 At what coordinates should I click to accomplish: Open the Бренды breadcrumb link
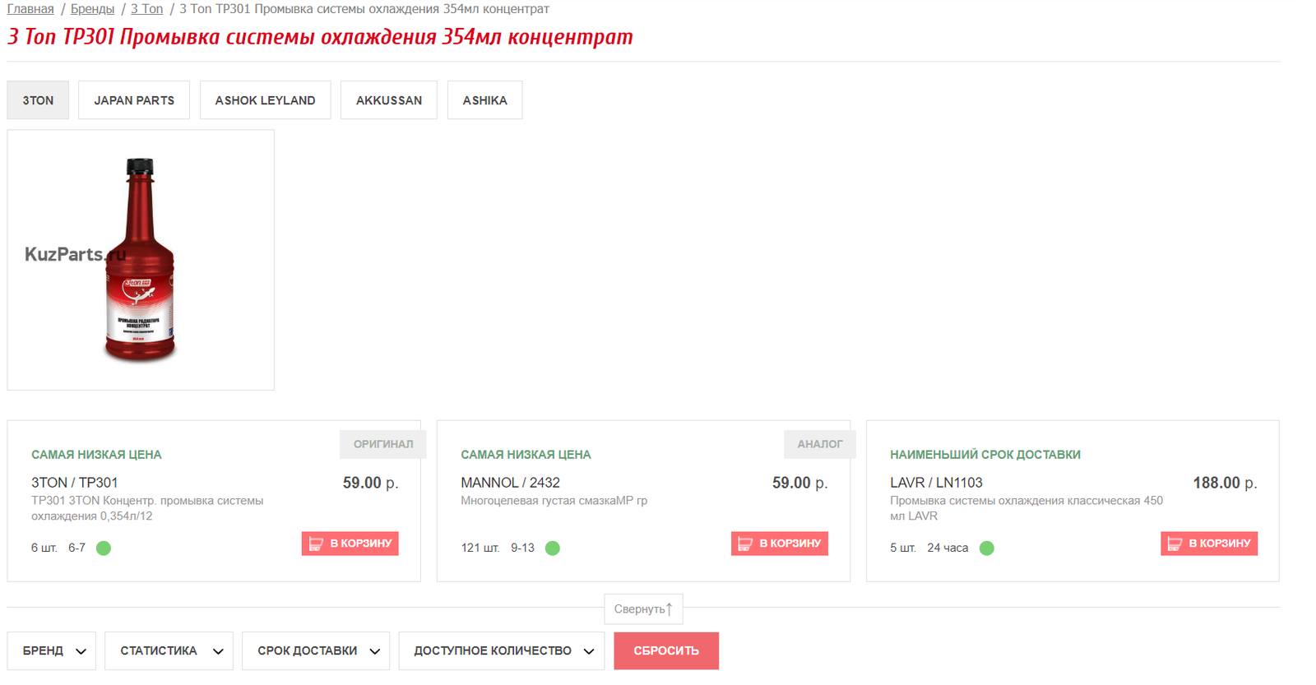pyautogui.click(x=92, y=9)
